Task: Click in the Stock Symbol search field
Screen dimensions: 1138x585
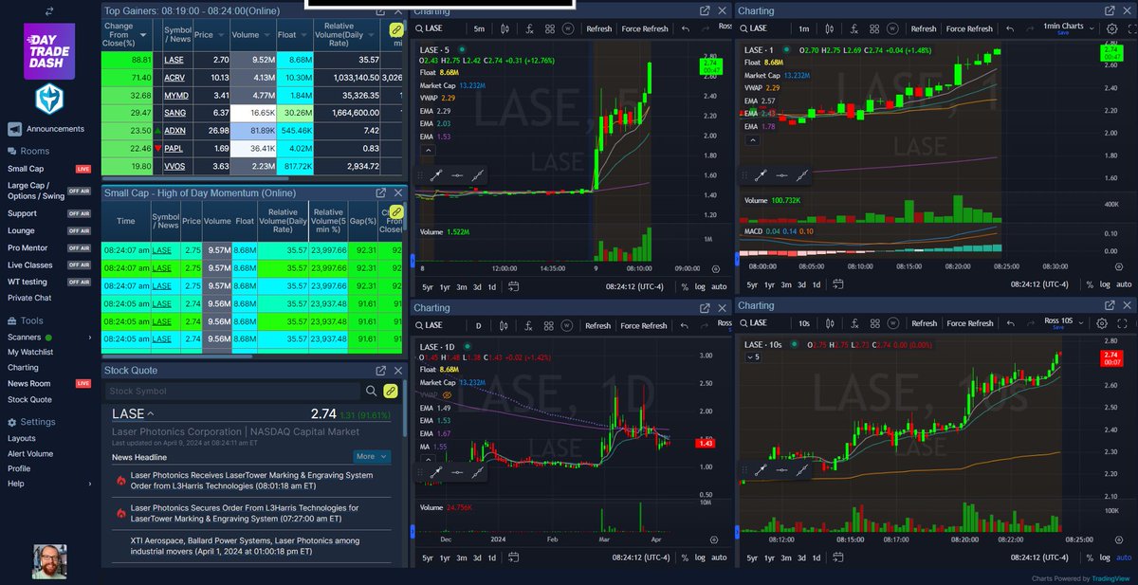Action: 232,391
